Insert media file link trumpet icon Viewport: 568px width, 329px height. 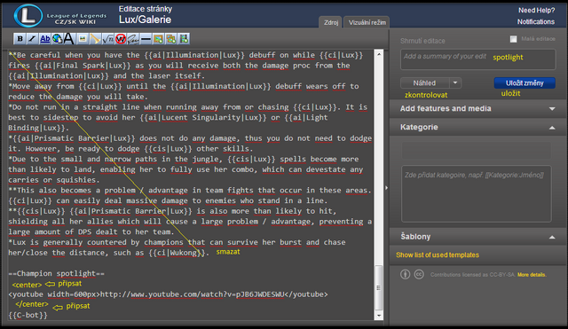click(95, 39)
